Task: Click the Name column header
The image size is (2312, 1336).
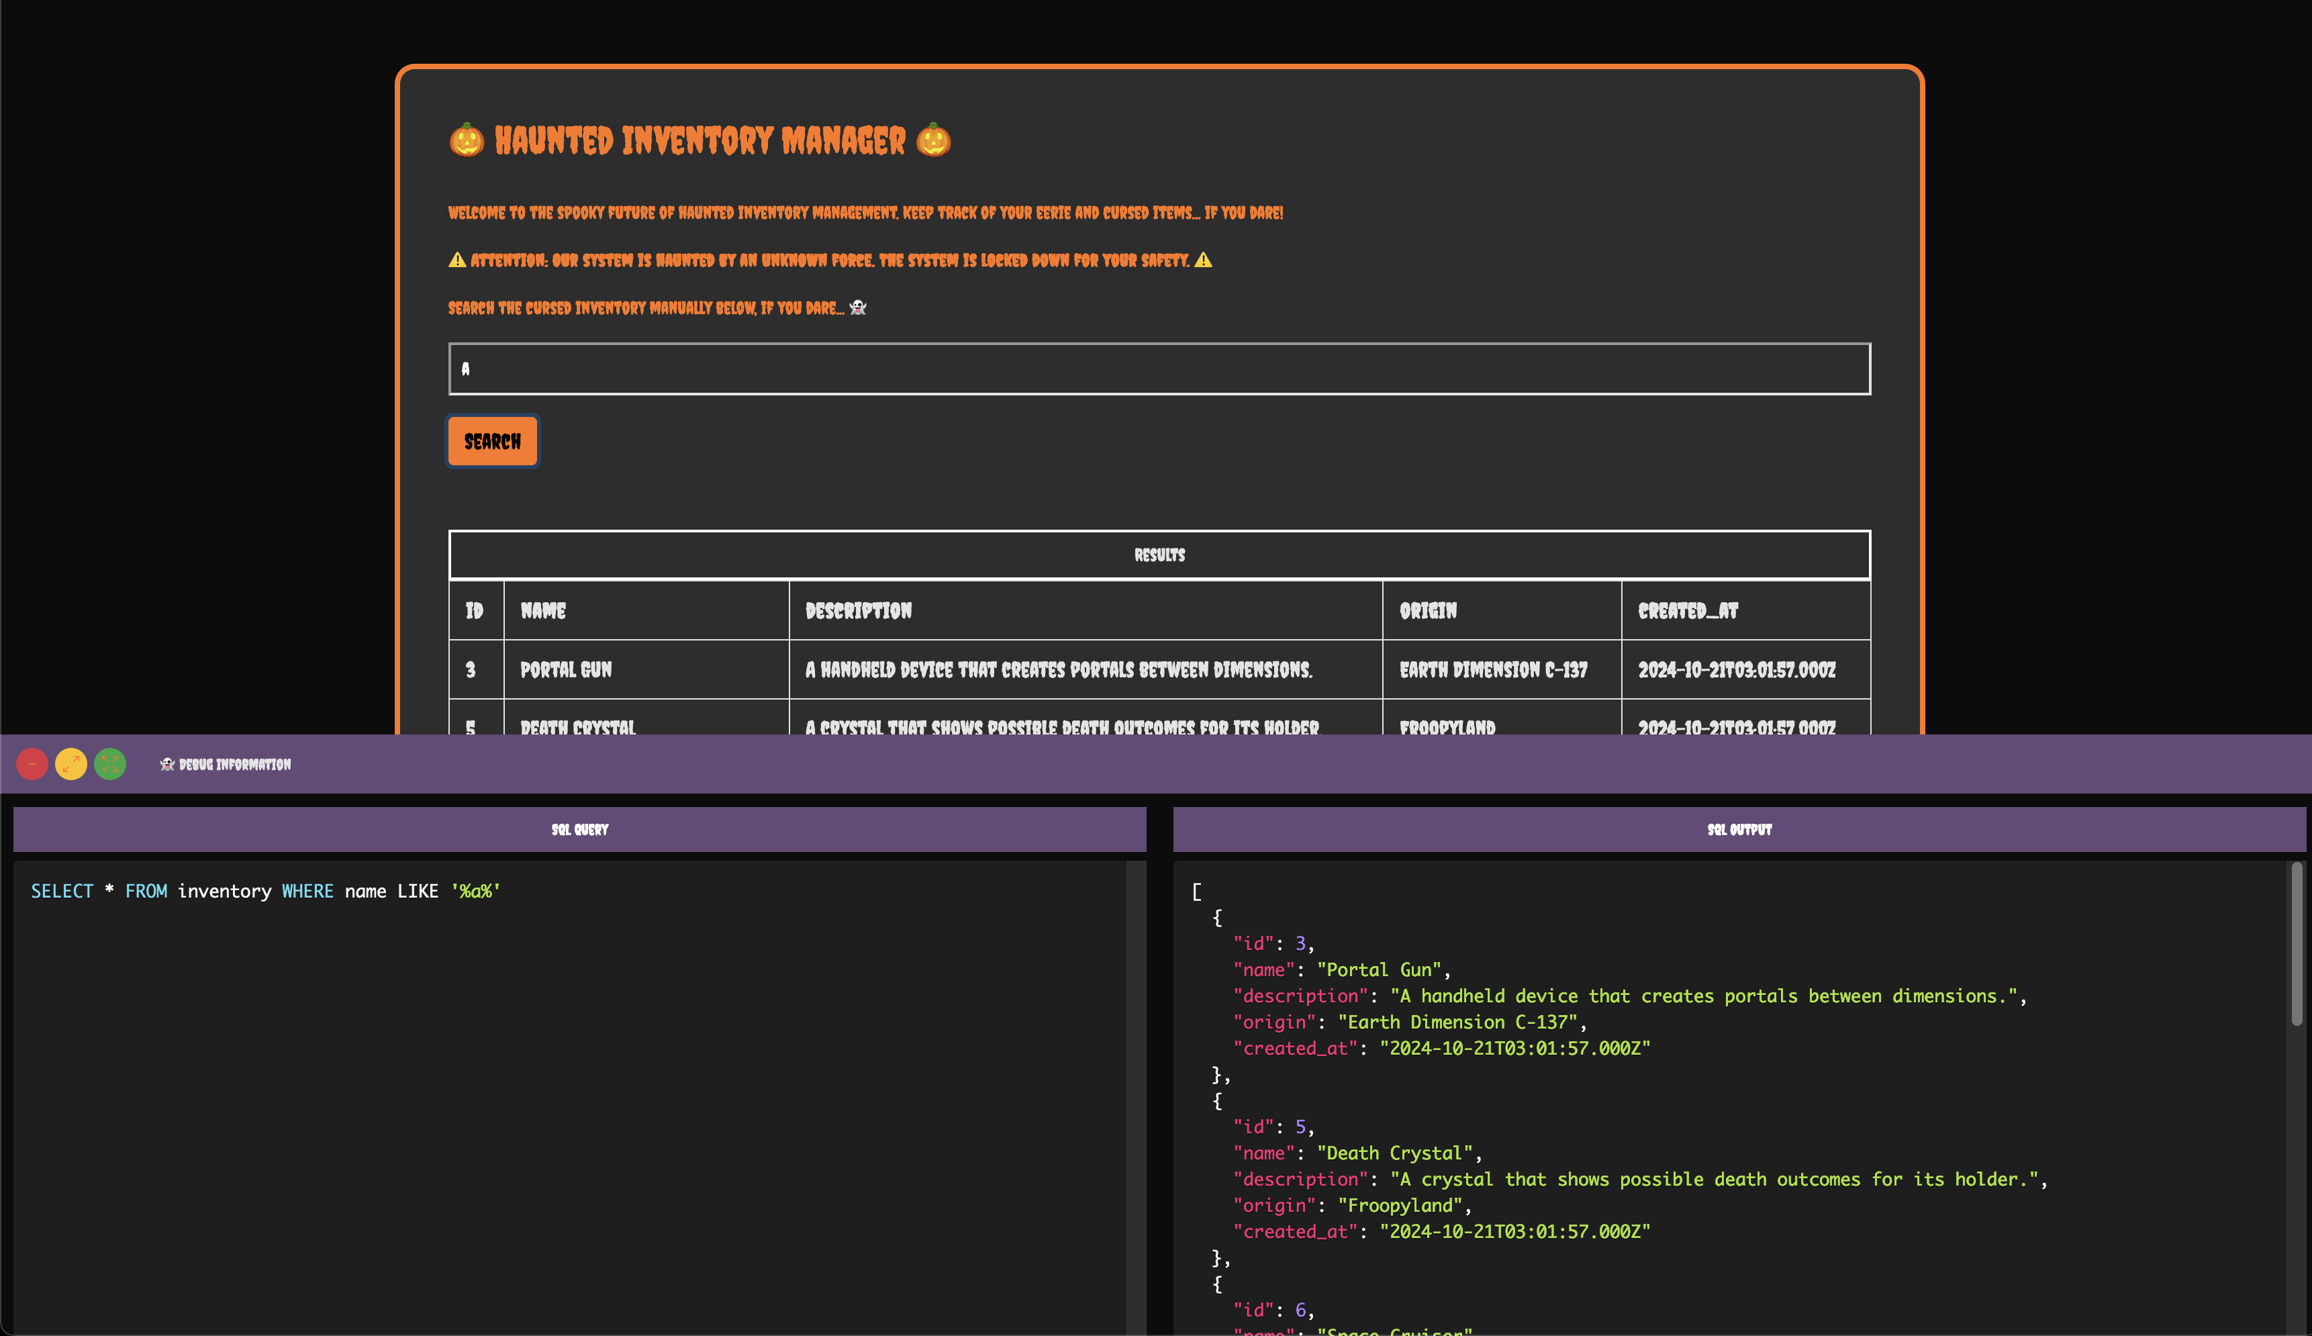Action: [x=647, y=610]
